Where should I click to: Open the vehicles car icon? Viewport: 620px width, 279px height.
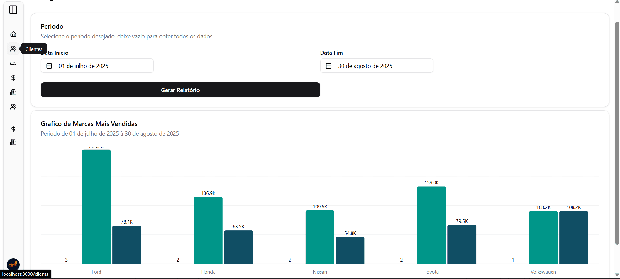13,63
